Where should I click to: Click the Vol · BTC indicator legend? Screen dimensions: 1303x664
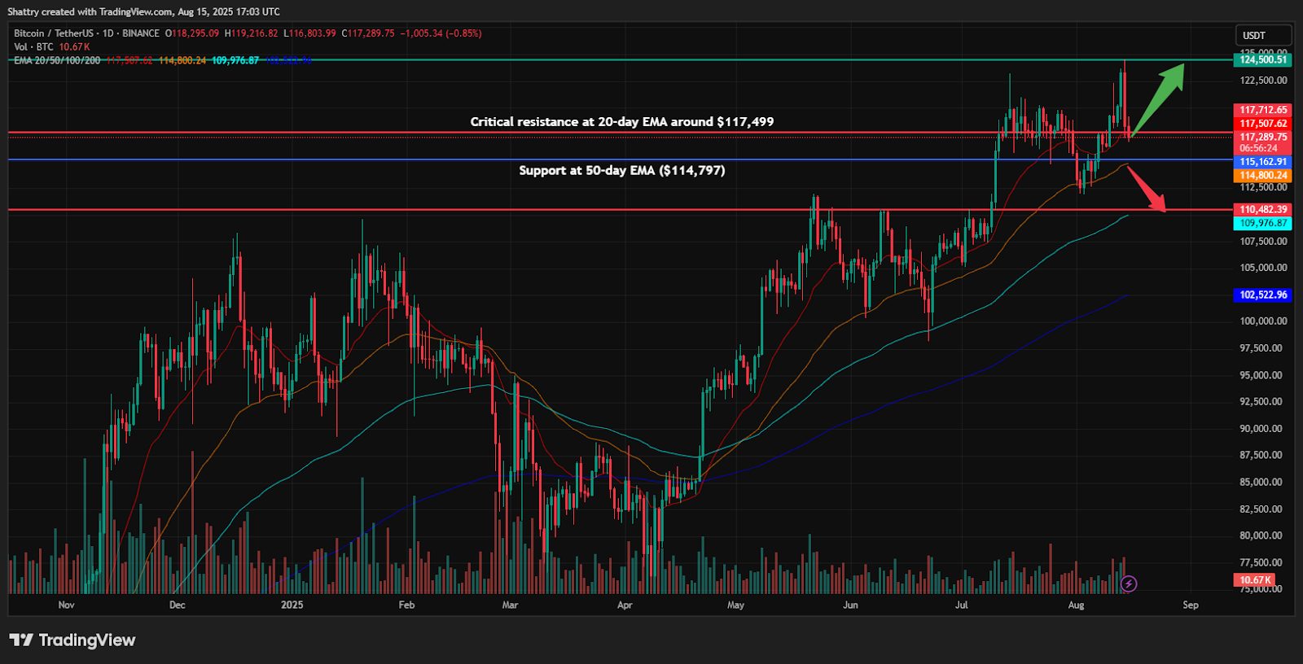33,47
